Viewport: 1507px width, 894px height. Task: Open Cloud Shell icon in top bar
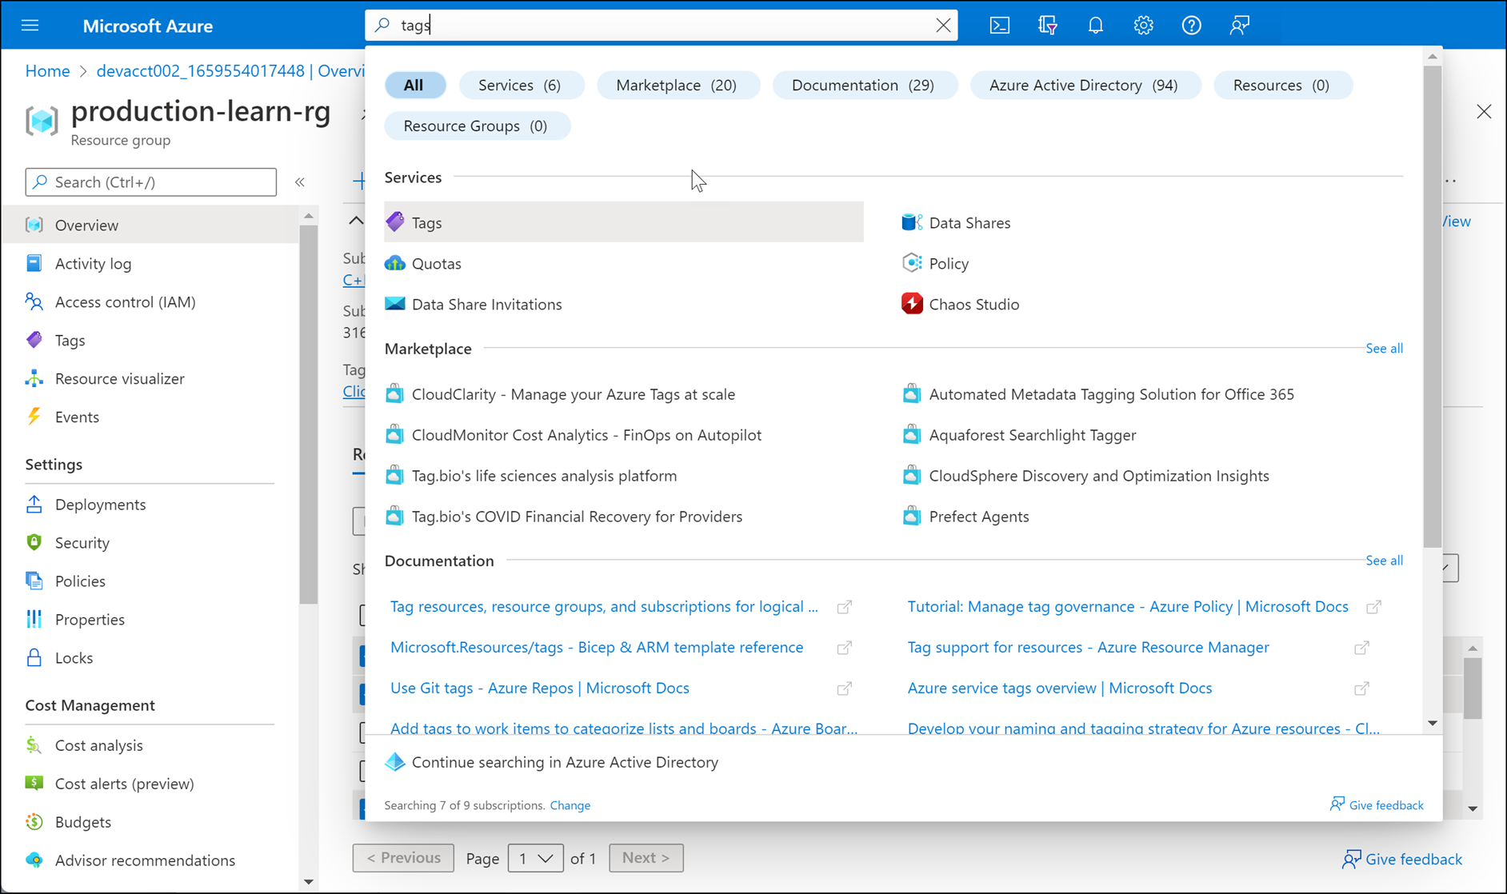coord(999,26)
